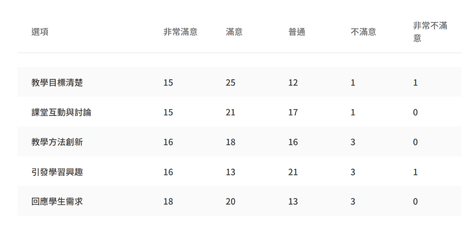Screen dimensions: 470x237
Task: Click 滿意 value 20 in 回應學生需求 row
Action: point(231,202)
